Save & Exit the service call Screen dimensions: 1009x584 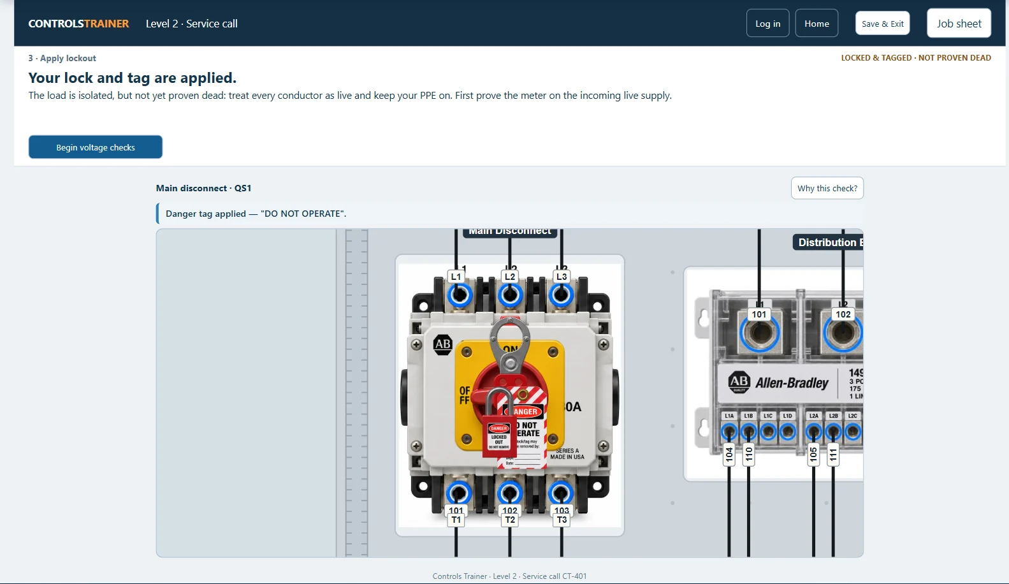882,24
